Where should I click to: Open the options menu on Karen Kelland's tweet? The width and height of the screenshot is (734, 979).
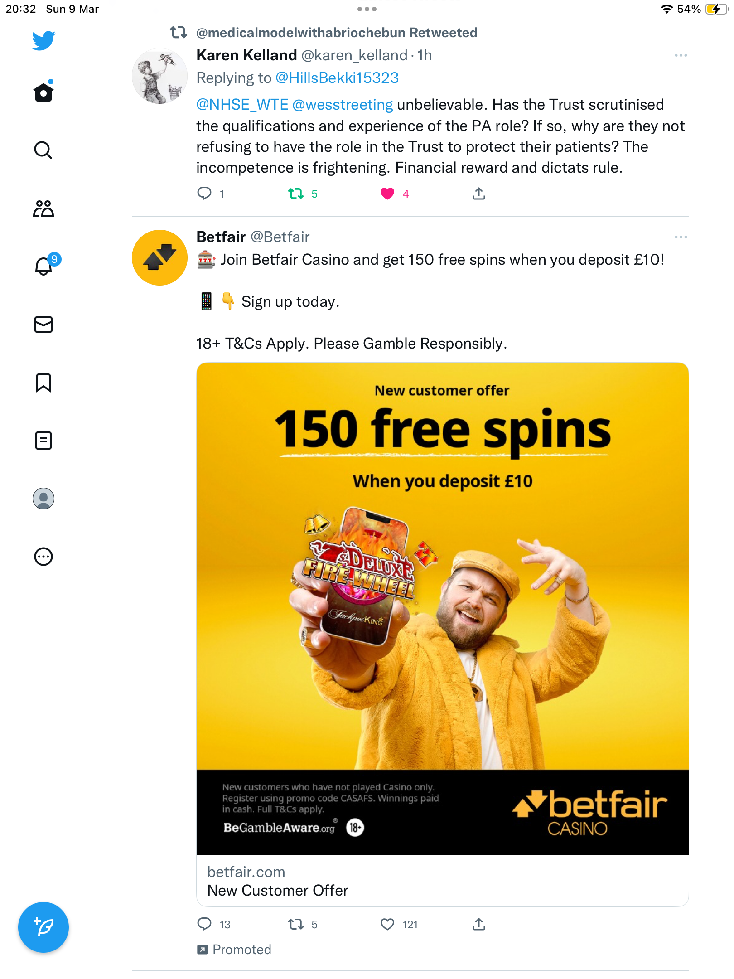[x=681, y=55]
